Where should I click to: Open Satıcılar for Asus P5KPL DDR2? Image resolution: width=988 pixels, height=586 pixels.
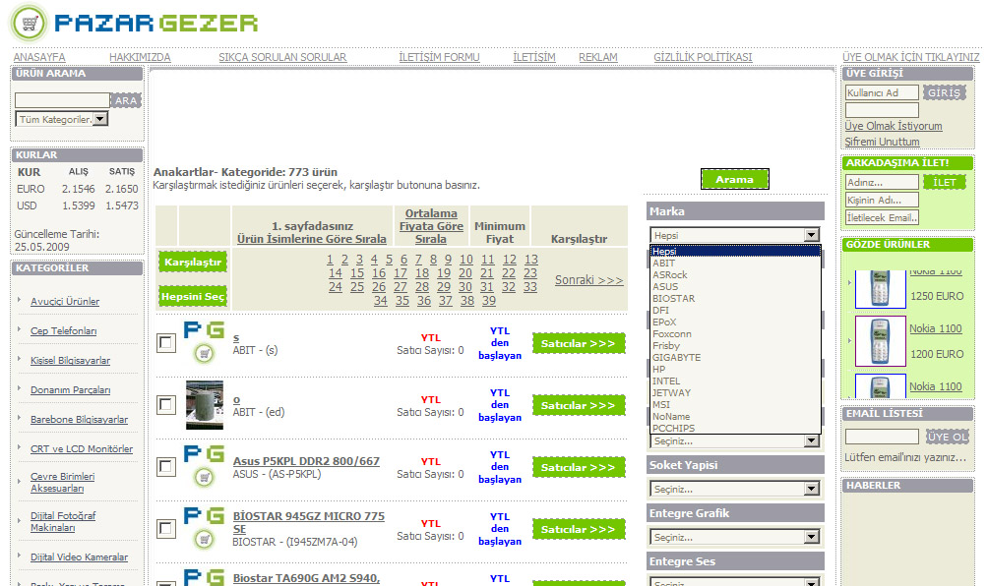tap(579, 467)
